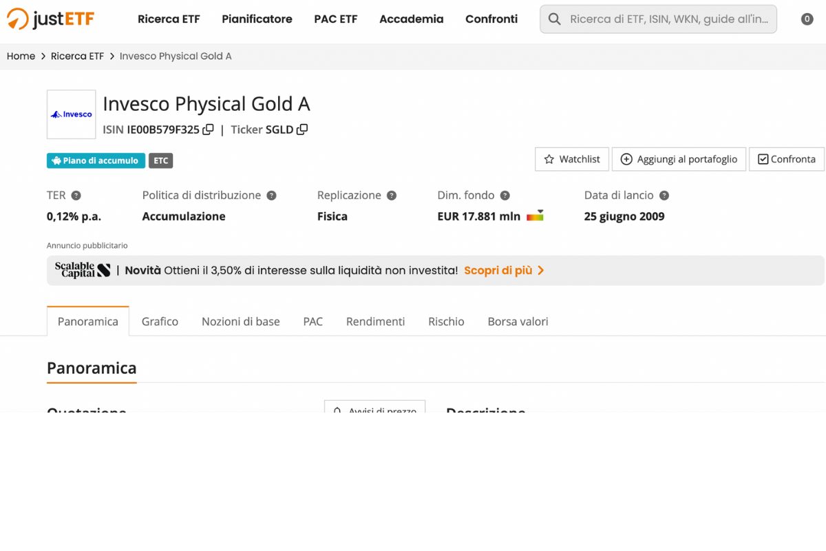Screen dimensions: 826x551
Task: Show Dim. fondo info tooltip icon
Action: pos(505,196)
